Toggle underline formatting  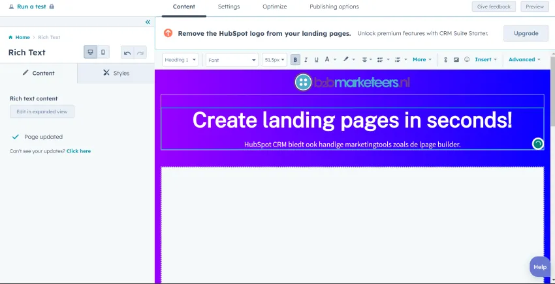pyautogui.click(x=317, y=60)
